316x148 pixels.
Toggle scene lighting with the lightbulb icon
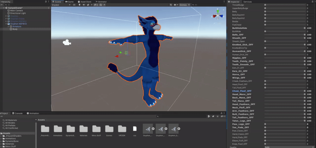point(79,5)
